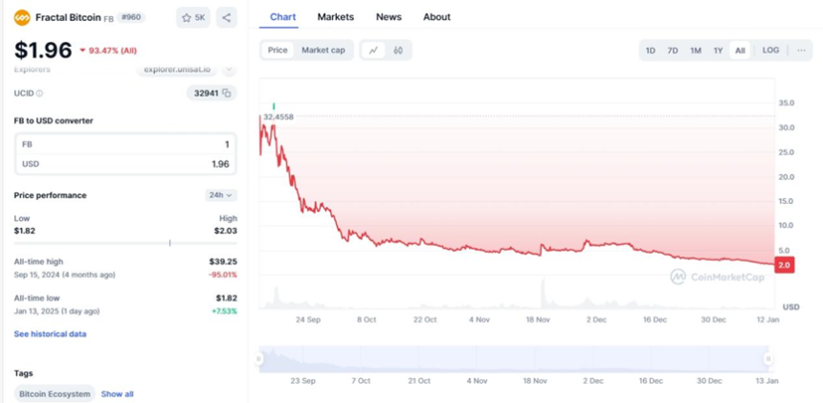Select the line chart type icon
The height and width of the screenshot is (403, 823).
(x=374, y=51)
